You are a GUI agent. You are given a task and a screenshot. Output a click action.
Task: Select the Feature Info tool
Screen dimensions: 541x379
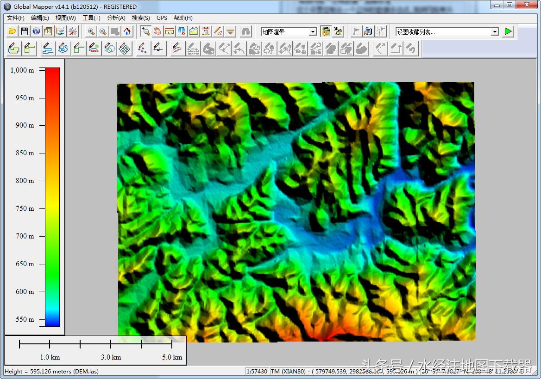182,31
